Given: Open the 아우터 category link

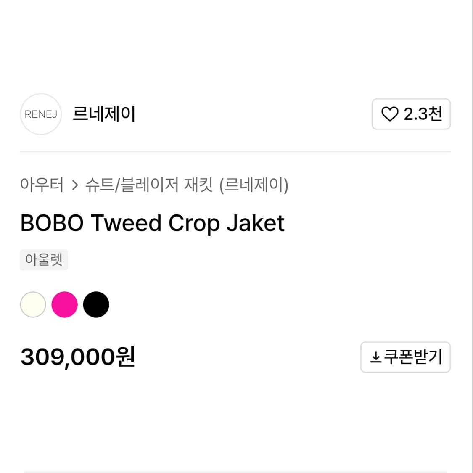Looking at the screenshot, I should 42,184.
